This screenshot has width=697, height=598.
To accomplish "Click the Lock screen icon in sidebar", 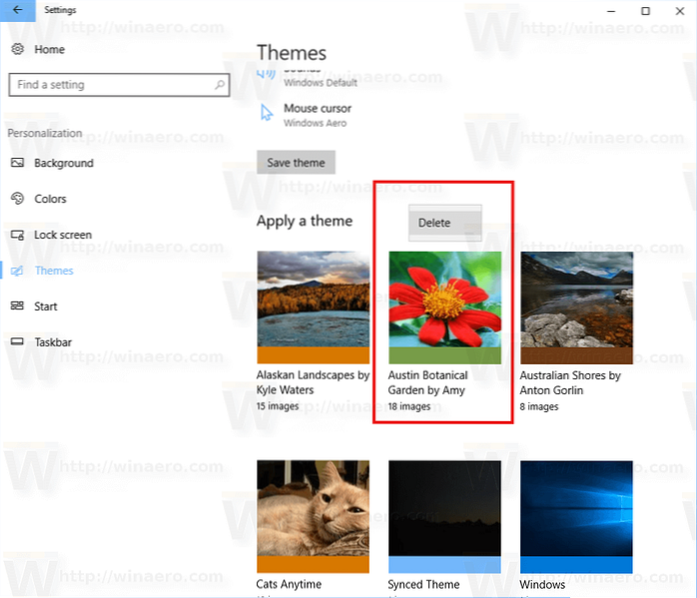I will [x=17, y=235].
